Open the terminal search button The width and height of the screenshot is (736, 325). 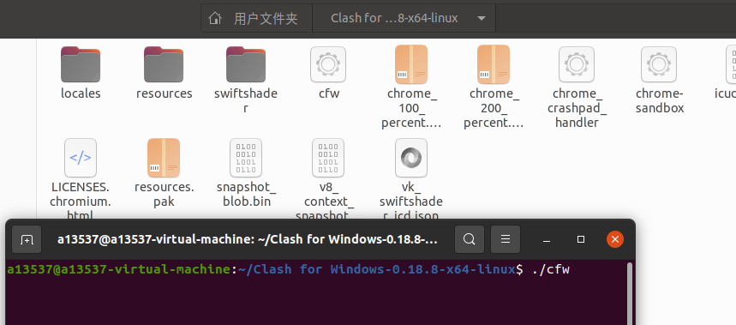coord(470,239)
